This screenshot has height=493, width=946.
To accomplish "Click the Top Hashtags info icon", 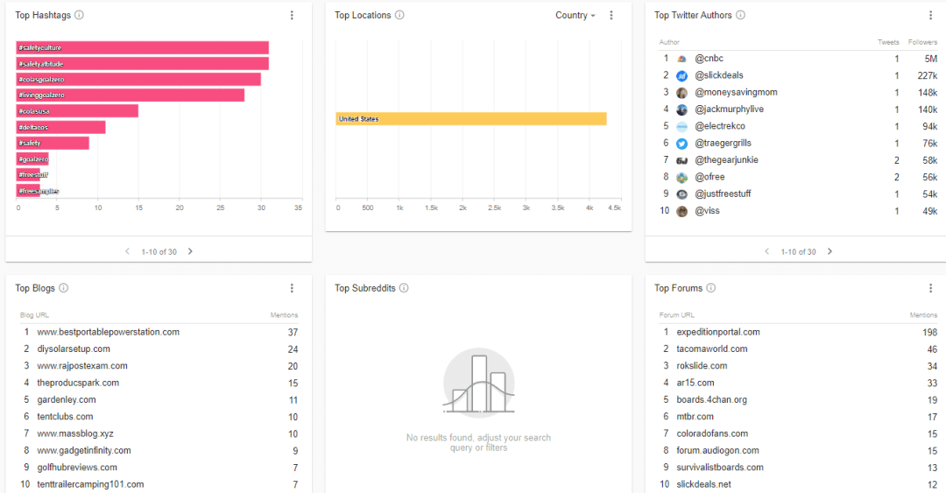I will (79, 15).
